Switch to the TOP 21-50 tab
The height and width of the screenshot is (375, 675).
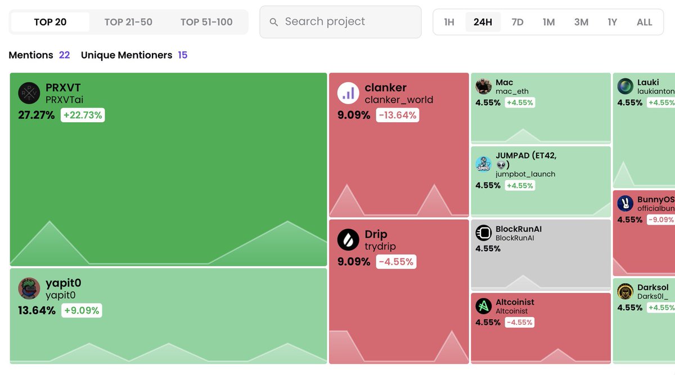click(128, 22)
